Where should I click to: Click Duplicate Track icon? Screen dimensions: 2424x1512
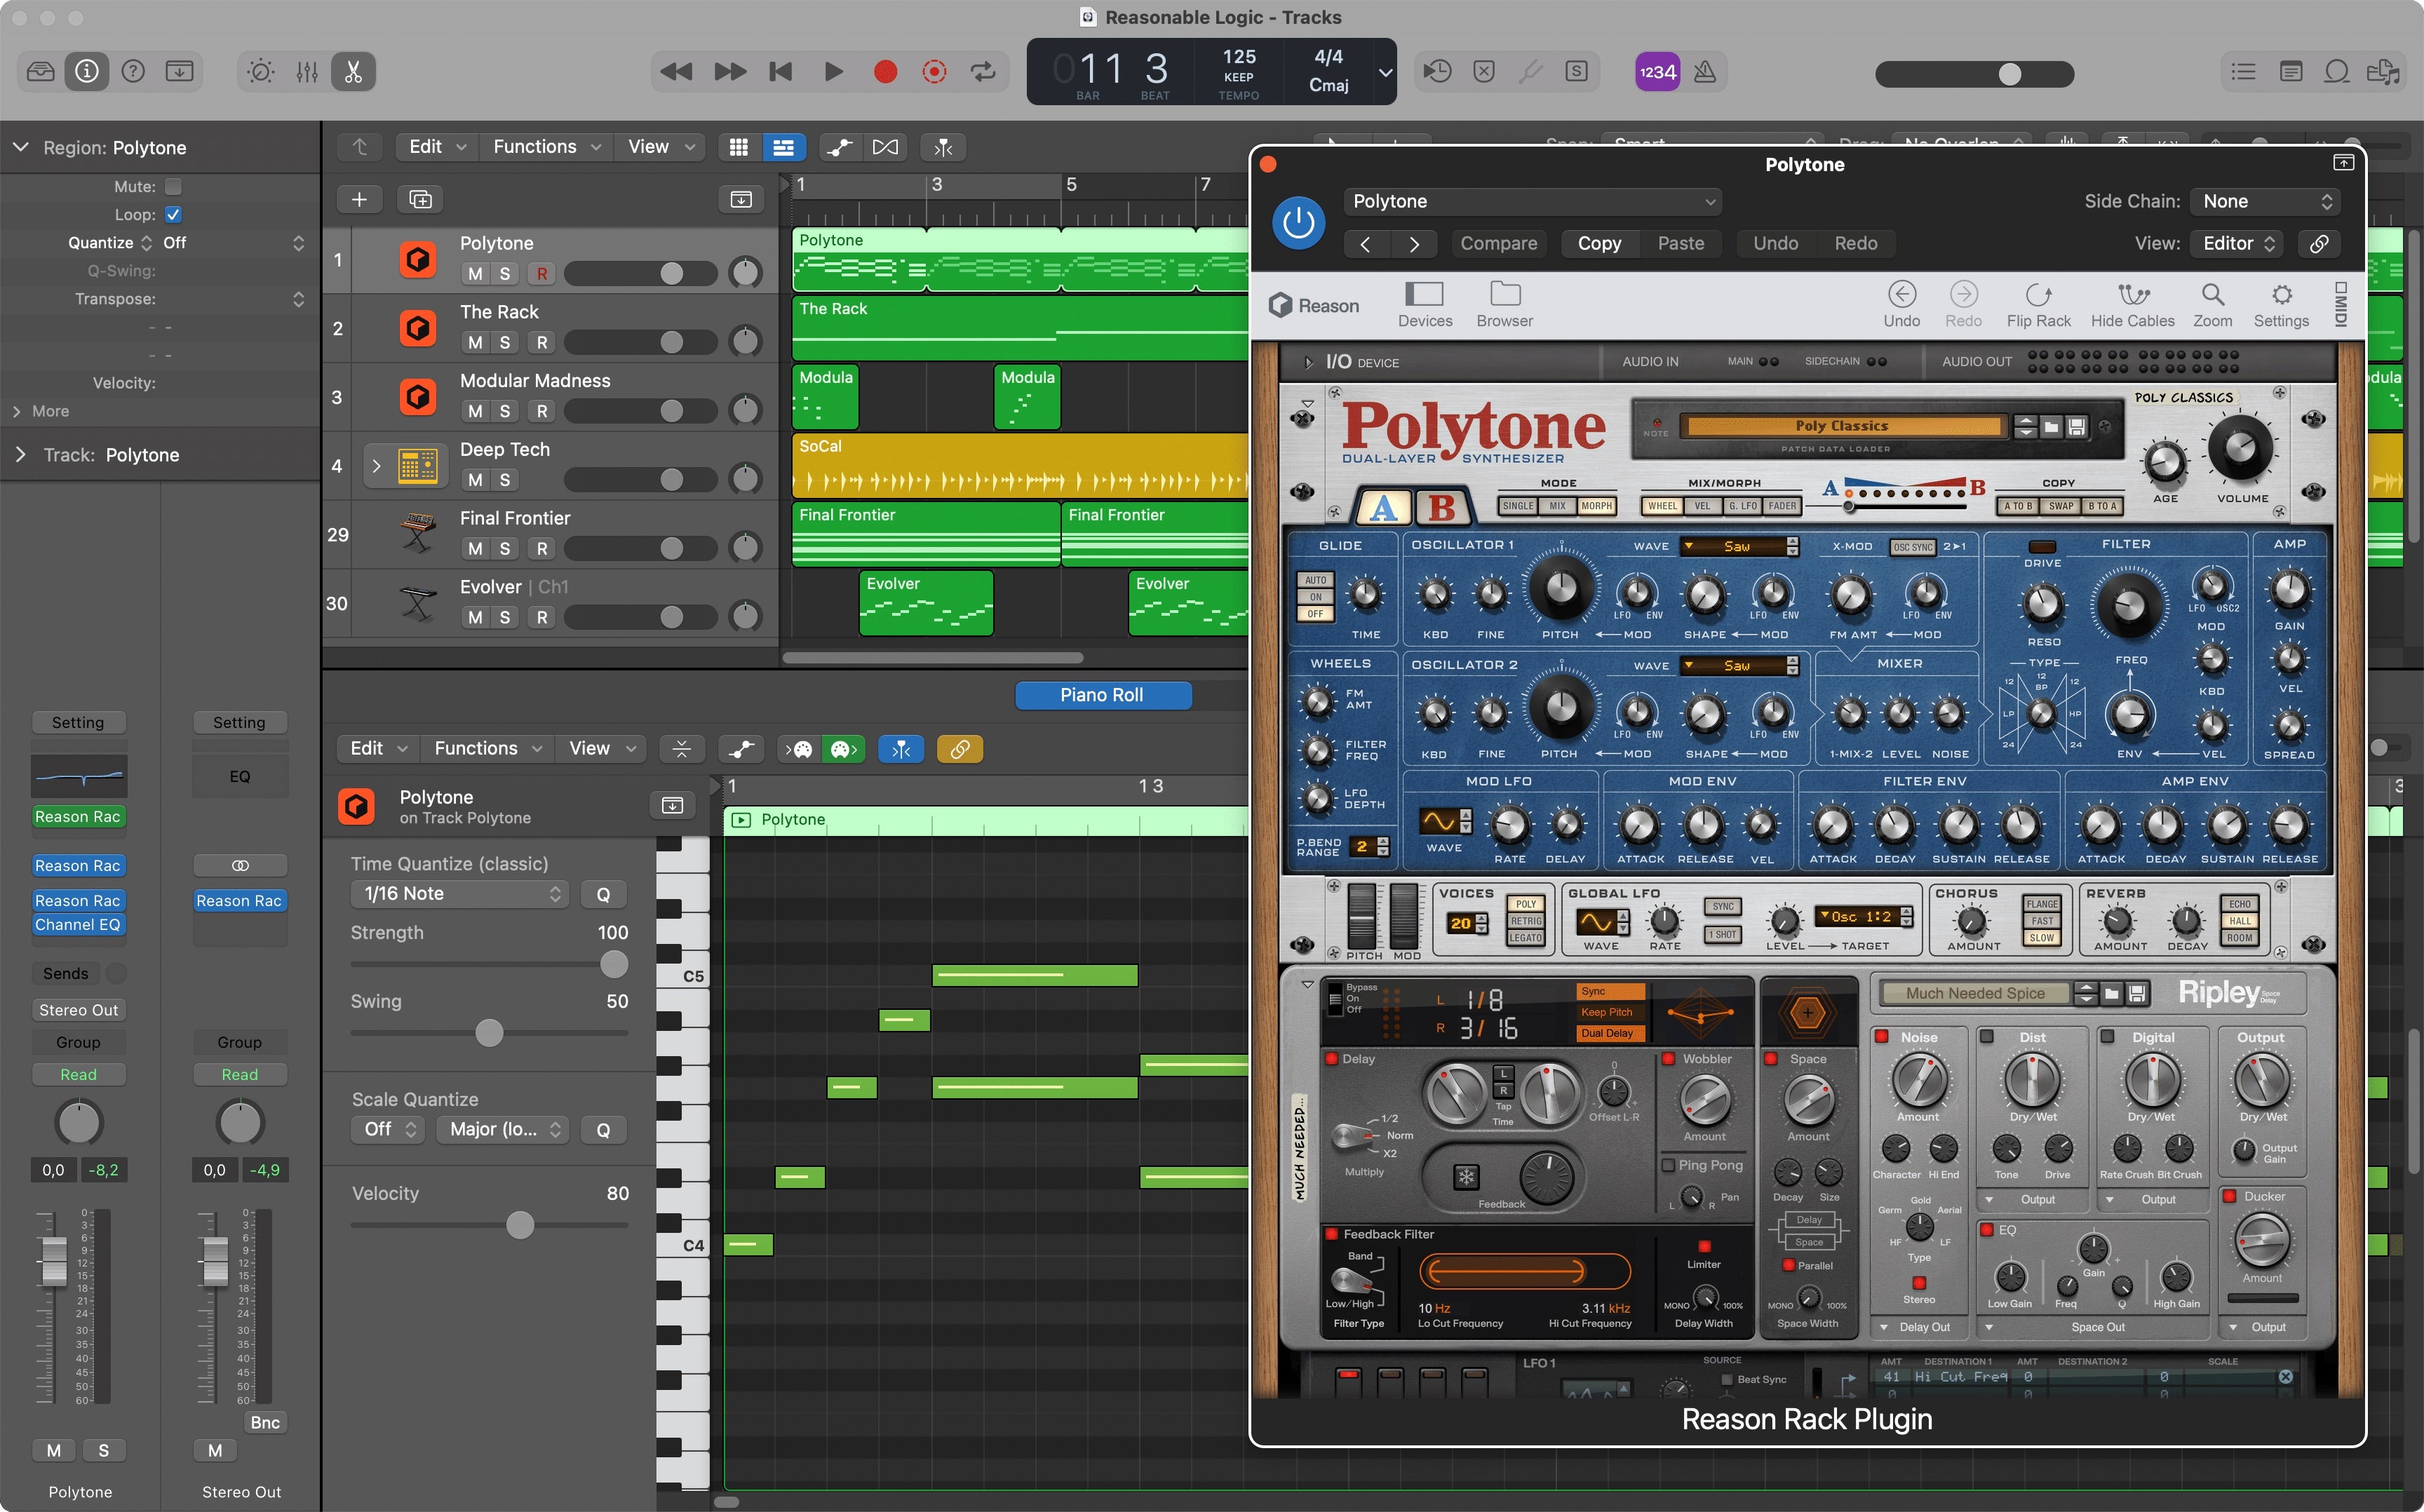(421, 199)
